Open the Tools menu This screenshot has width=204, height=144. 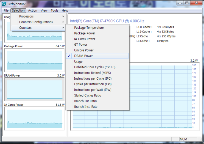(54, 10)
